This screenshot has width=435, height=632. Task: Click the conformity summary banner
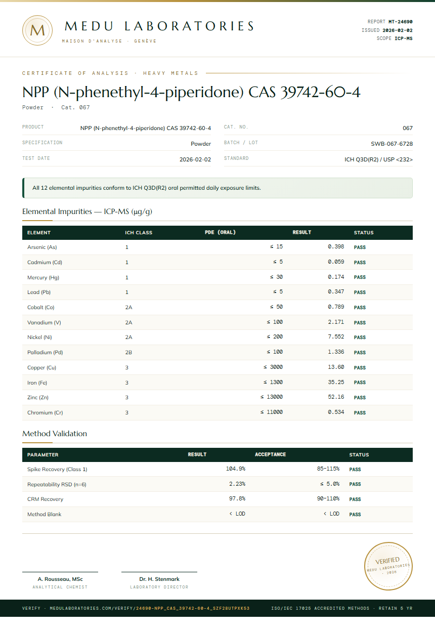click(x=217, y=188)
